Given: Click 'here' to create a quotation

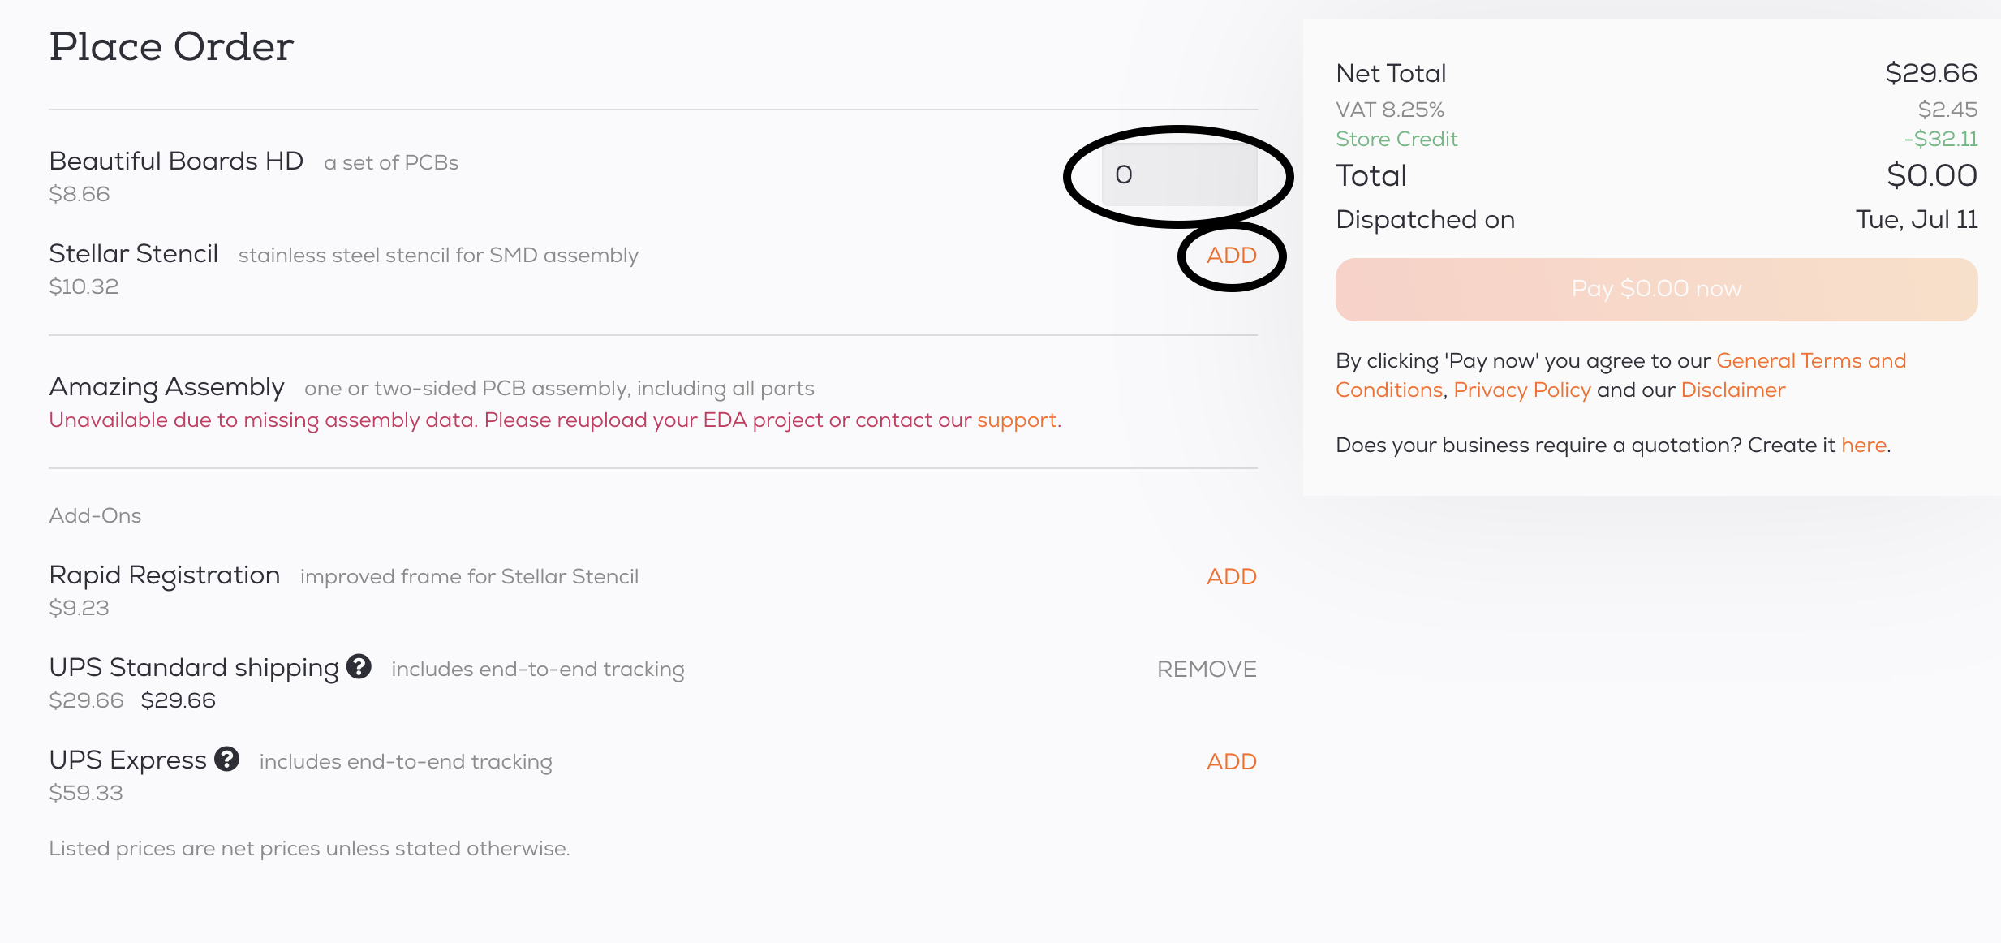Looking at the screenshot, I should click(1863, 445).
